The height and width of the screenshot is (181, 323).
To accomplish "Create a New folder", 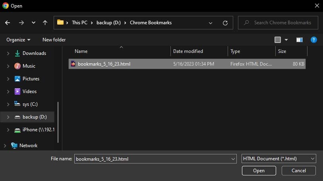I will tap(54, 39).
